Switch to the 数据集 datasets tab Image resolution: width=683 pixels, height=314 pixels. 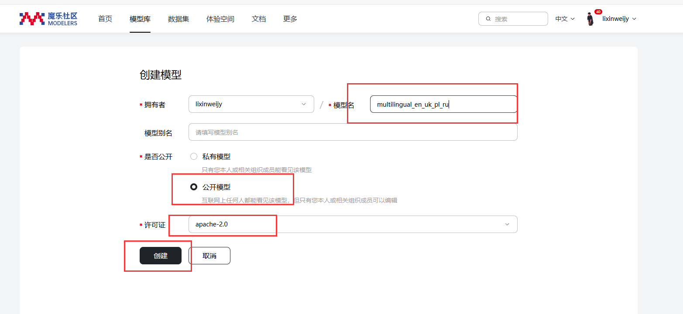[178, 19]
